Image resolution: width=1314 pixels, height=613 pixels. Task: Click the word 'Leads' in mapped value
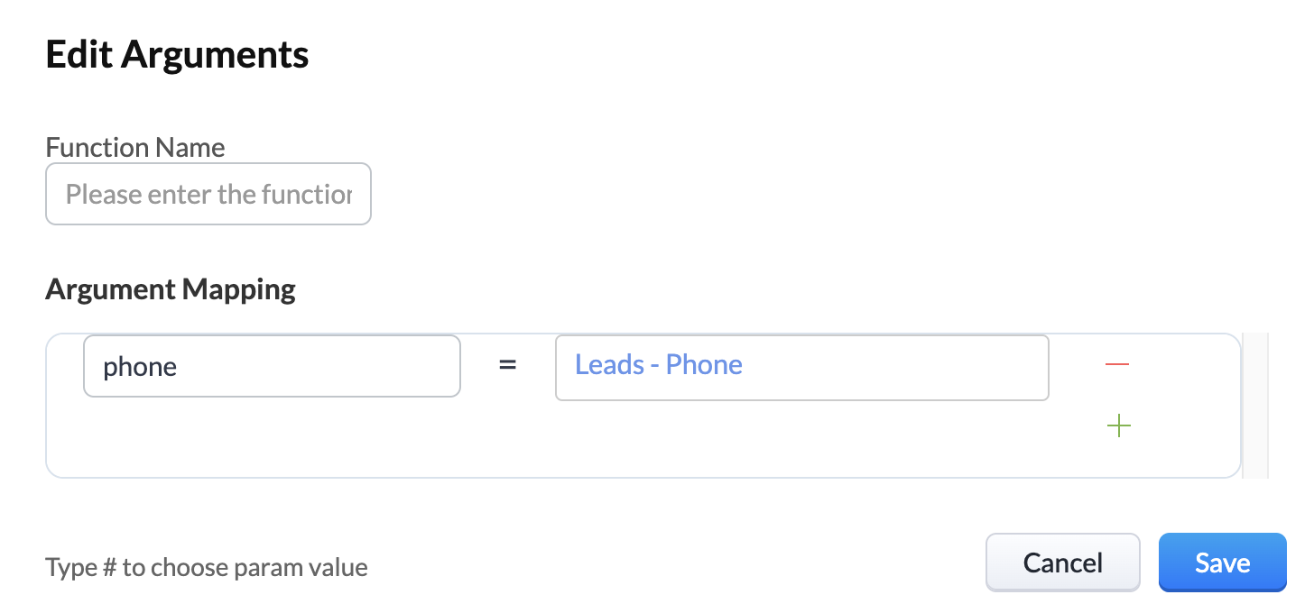pyautogui.click(x=609, y=364)
